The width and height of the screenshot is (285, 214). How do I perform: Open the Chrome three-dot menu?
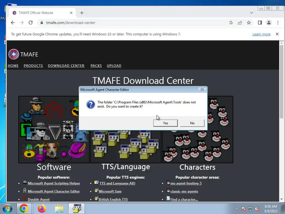pos(278,23)
